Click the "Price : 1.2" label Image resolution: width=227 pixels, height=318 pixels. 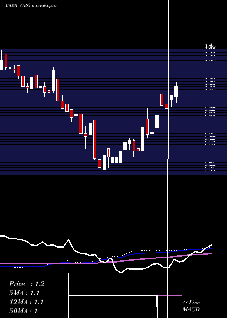[26, 284]
